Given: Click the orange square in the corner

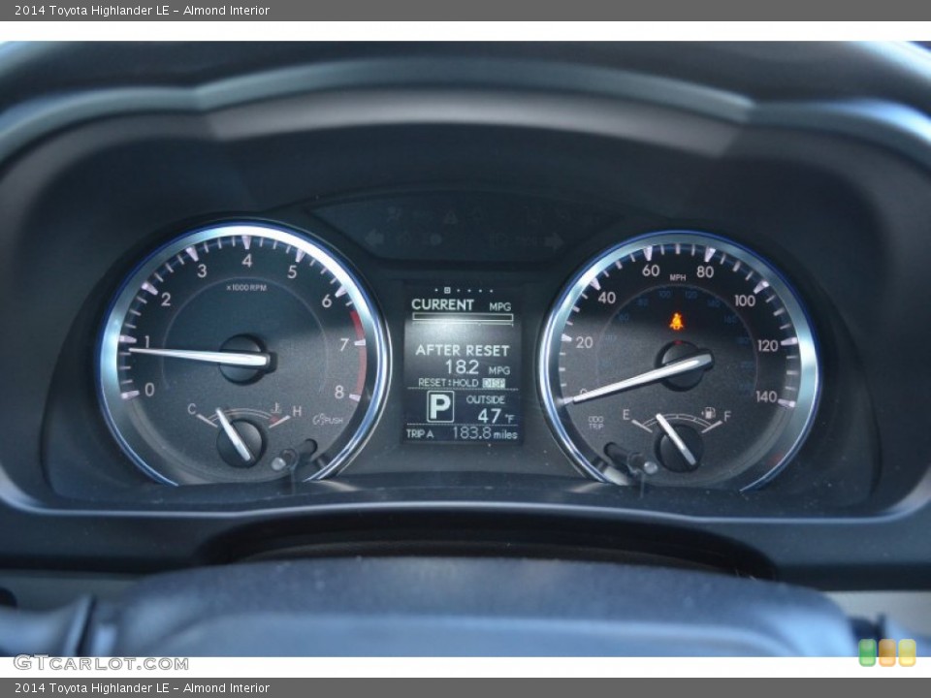Looking at the screenshot, I should click(x=887, y=652).
